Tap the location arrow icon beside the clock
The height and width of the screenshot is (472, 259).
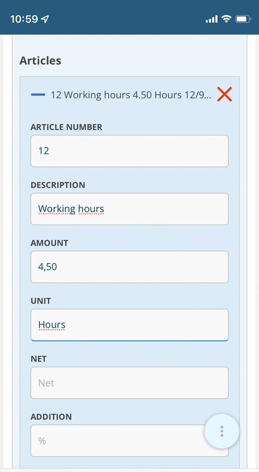pyautogui.click(x=45, y=19)
